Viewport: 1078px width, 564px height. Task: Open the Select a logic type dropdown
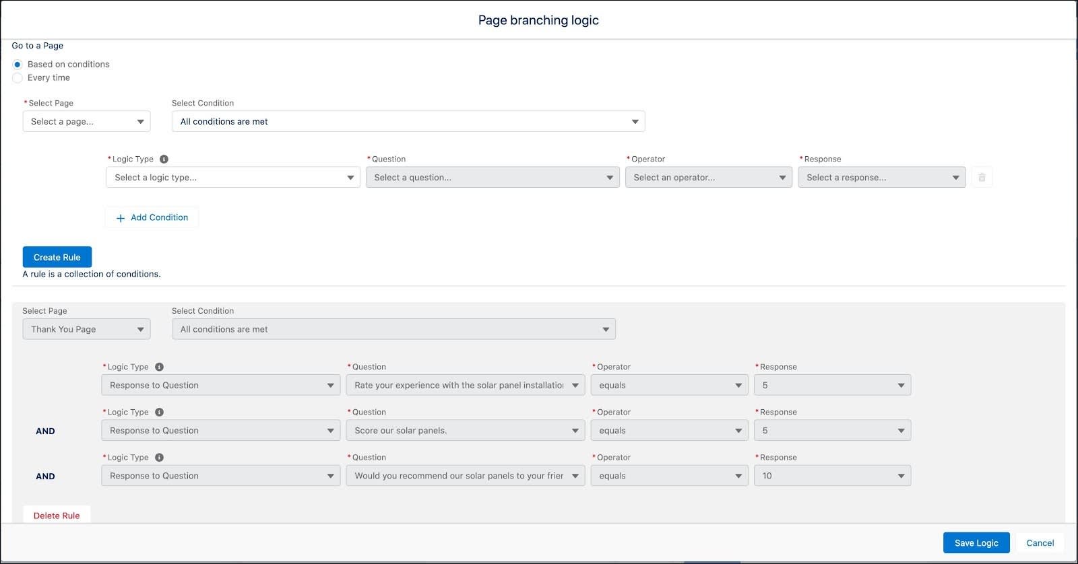point(233,178)
